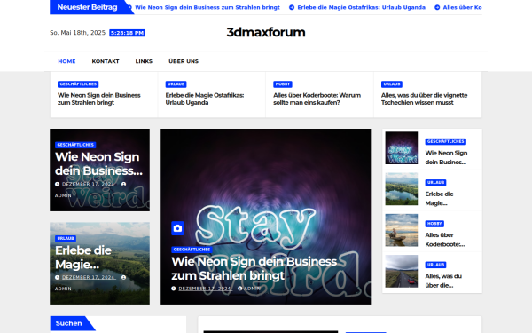
Task: Open the HOME menu item
Action: 66,61
